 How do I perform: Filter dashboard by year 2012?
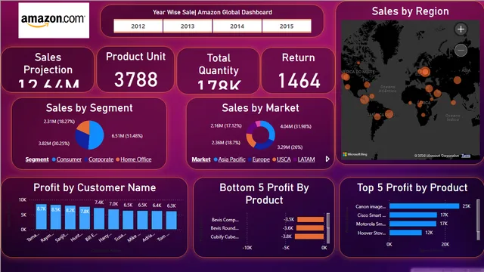coord(138,26)
